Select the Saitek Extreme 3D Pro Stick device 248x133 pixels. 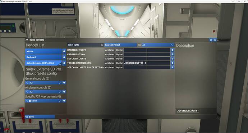tap(43, 63)
